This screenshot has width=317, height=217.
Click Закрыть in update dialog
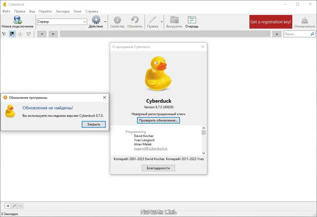click(x=94, y=124)
